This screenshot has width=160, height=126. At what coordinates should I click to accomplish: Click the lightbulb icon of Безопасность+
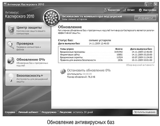coord(11,78)
